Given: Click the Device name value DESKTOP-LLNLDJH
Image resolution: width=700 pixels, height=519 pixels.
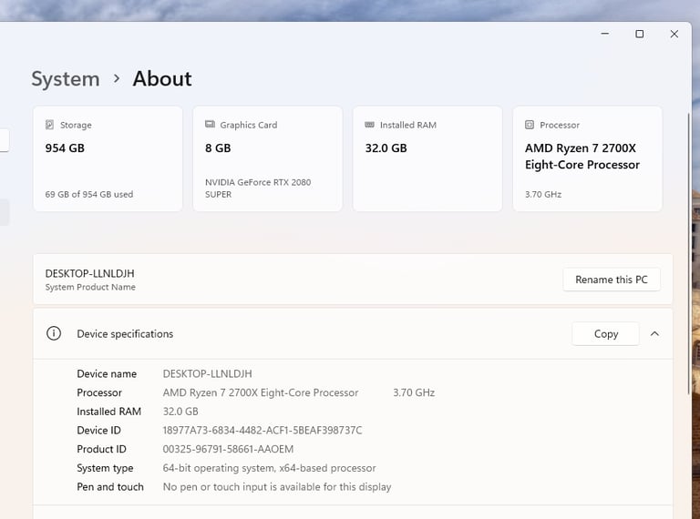Looking at the screenshot, I should pyautogui.click(x=207, y=373).
